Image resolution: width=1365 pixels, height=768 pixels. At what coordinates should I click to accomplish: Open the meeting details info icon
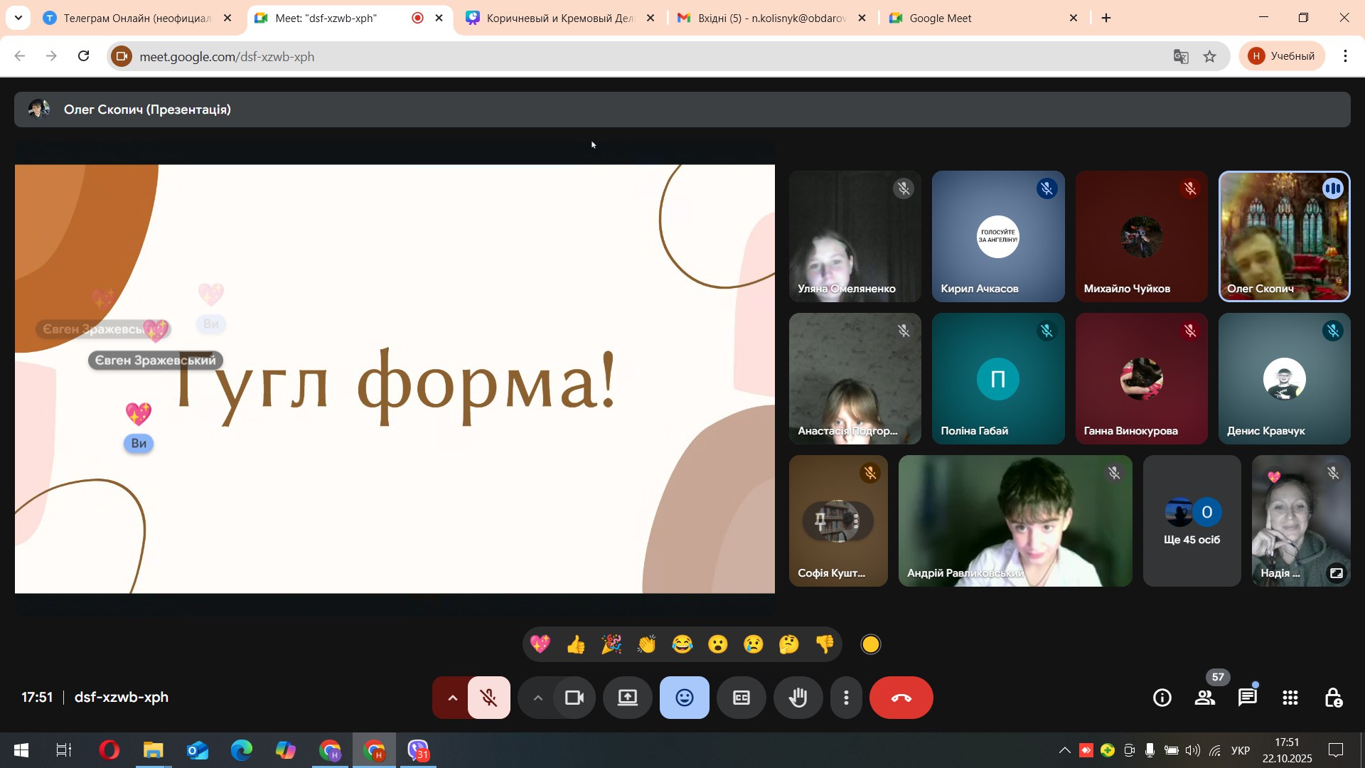click(x=1162, y=698)
